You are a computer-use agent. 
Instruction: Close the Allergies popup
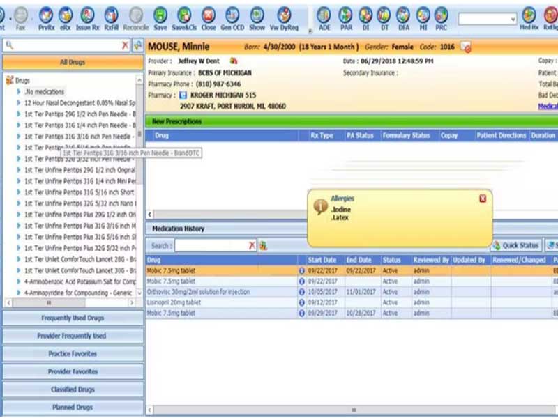click(483, 199)
